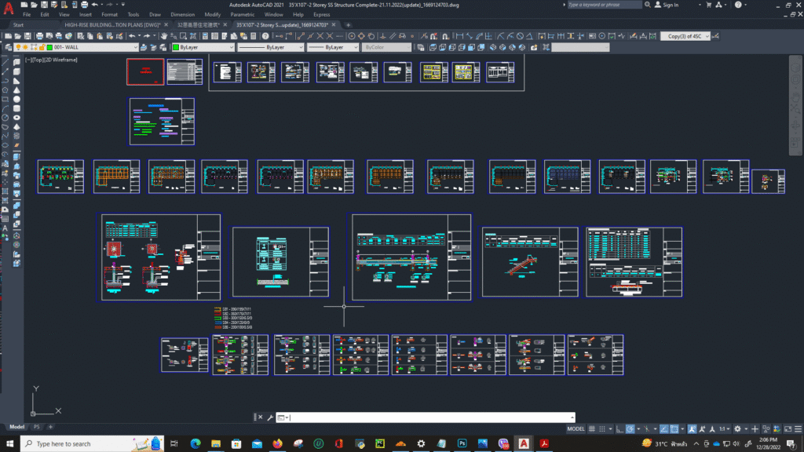This screenshot has width=804, height=452.
Task: Toggle Clean Screen in status bar
Action: coord(787,429)
